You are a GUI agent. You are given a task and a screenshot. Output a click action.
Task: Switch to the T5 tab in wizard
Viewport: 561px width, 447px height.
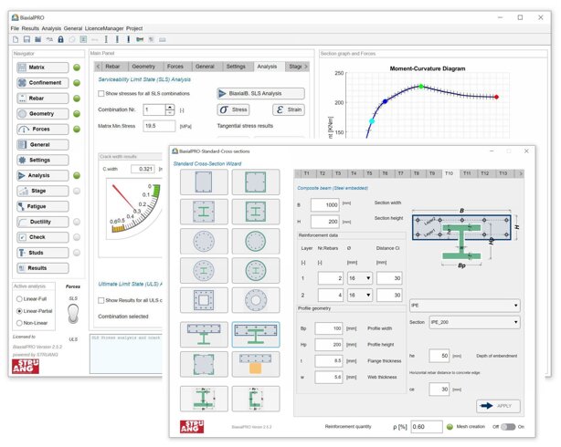point(369,173)
